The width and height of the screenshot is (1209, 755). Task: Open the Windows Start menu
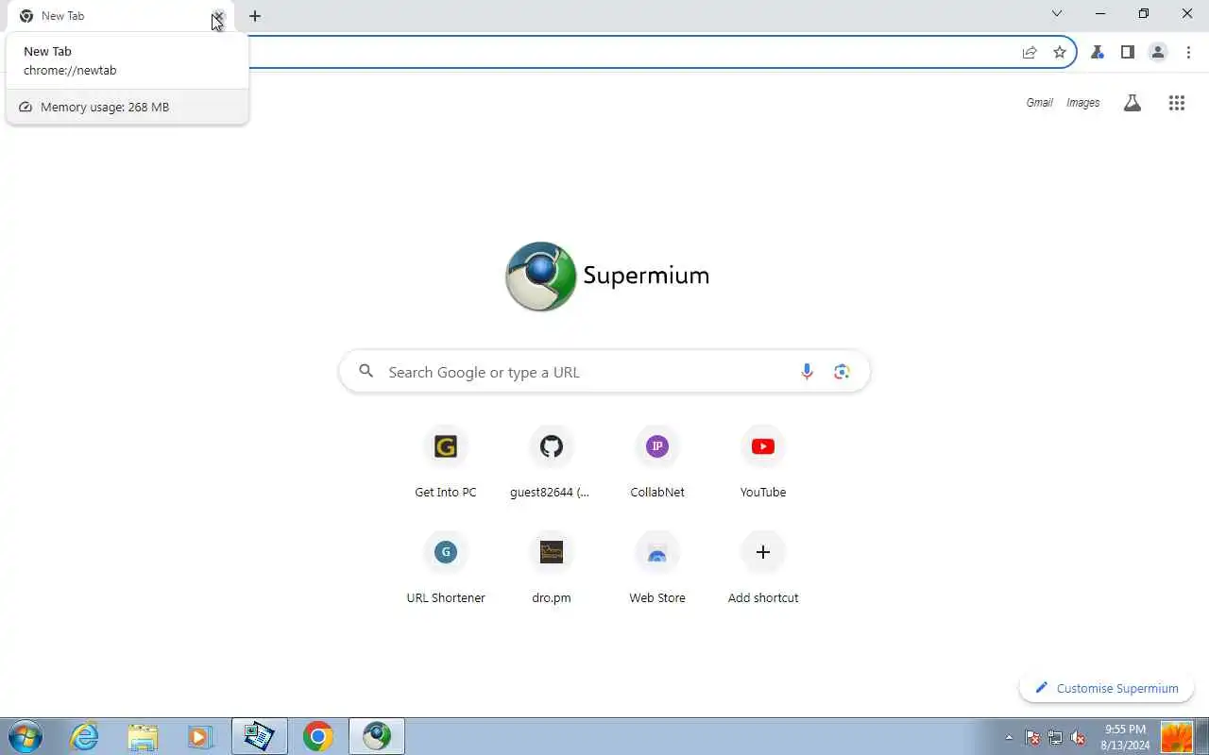pos(26,736)
